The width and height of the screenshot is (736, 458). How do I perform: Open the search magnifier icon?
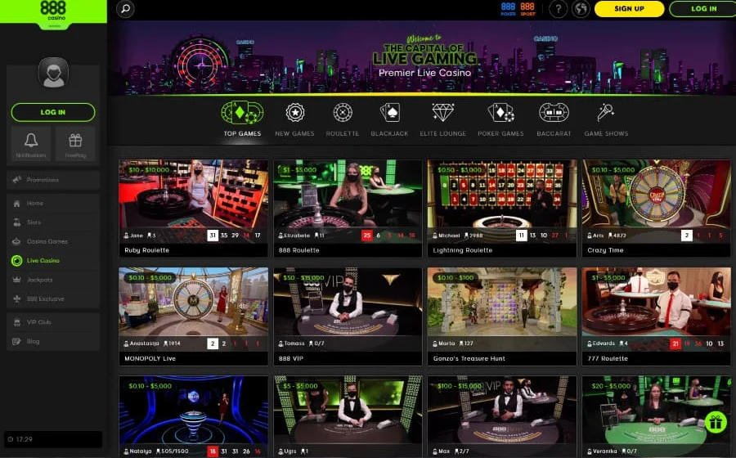tap(125, 9)
